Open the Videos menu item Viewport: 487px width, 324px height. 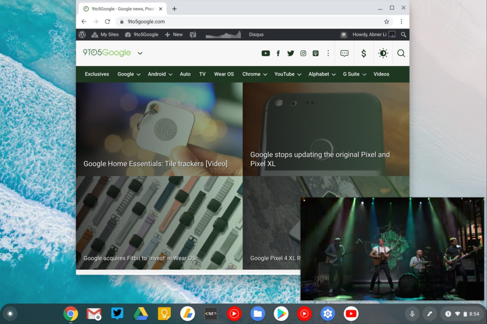[x=381, y=74]
